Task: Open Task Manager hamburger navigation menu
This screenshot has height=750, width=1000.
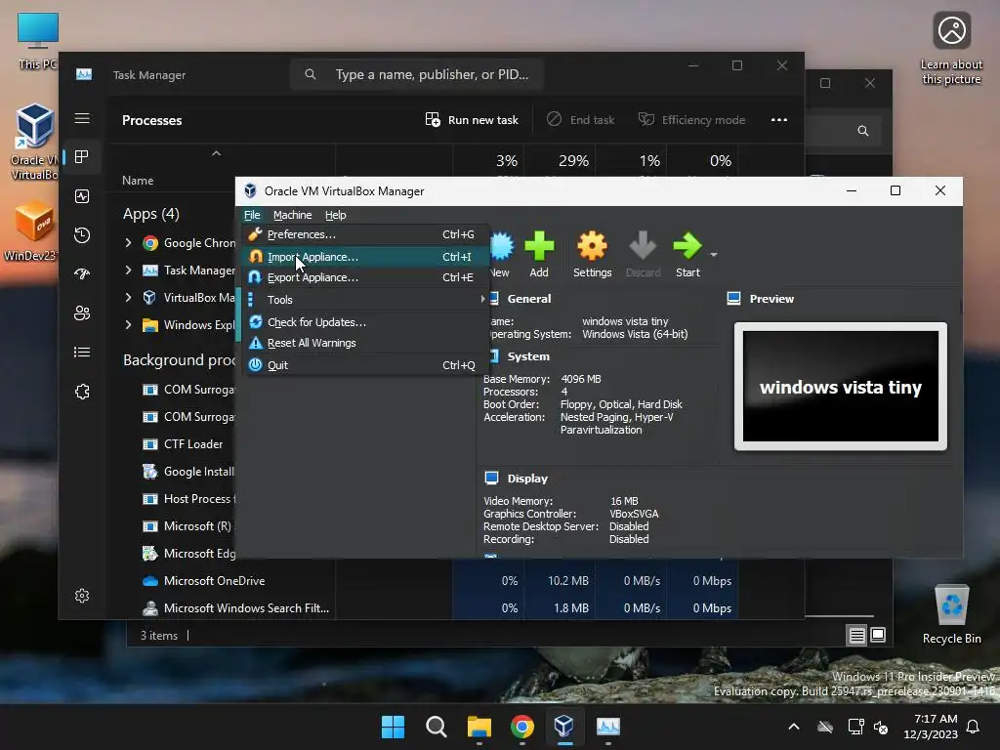Action: [82, 118]
